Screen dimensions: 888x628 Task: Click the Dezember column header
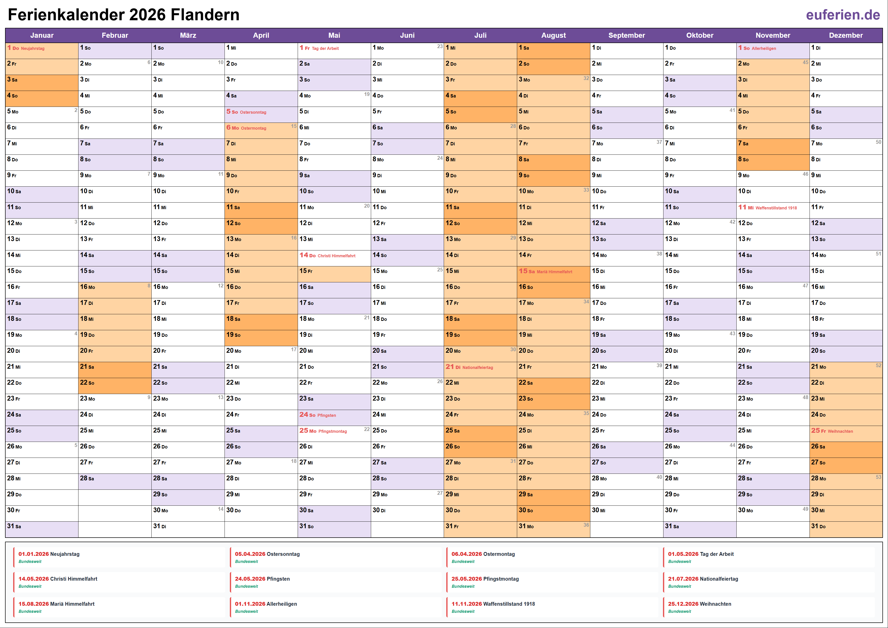click(x=845, y=35)
